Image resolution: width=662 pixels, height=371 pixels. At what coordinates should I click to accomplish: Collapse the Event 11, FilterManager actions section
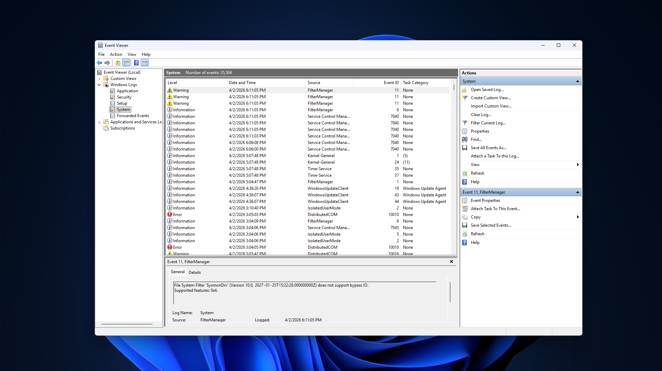point(577,192)
